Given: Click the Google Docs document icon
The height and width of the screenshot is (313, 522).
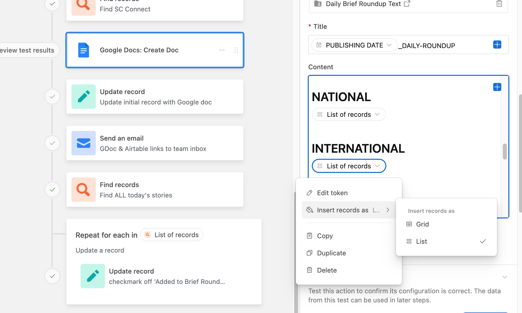Looking at the screenshot, I should [84, 50].
